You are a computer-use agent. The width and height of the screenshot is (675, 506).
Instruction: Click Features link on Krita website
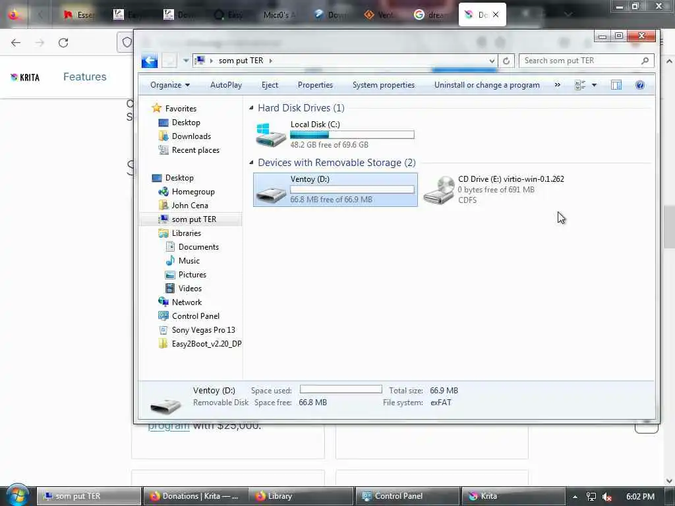tap(85, 76)
